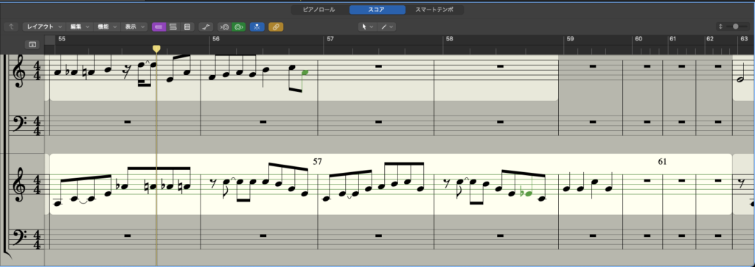The height and width of the screenshot is (267, 755).
Task: Click the yellow playhead marker on ruler
Action: 156,49
